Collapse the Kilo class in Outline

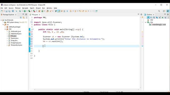coord(146,22)
